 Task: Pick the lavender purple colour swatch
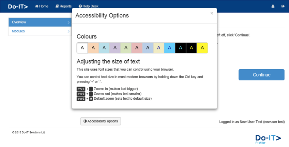point(115,48)
